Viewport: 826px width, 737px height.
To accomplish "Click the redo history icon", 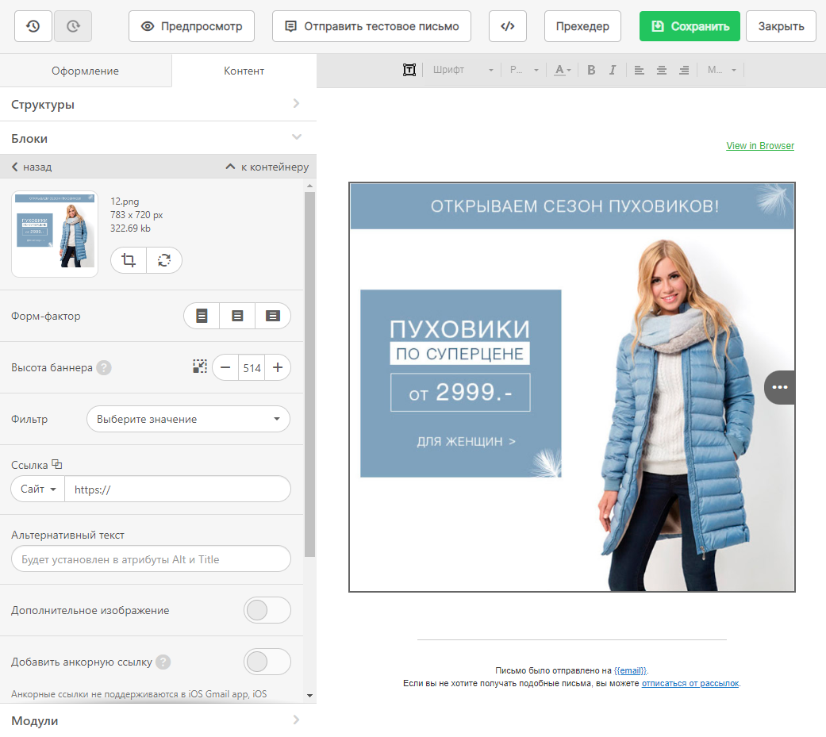I will (x=73, y=26).
